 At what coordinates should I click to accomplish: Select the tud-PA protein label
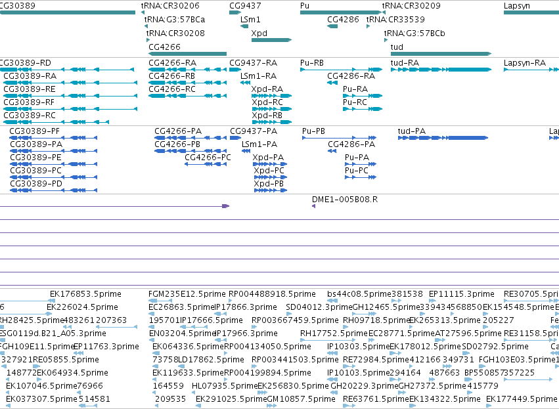pos(412,131)
